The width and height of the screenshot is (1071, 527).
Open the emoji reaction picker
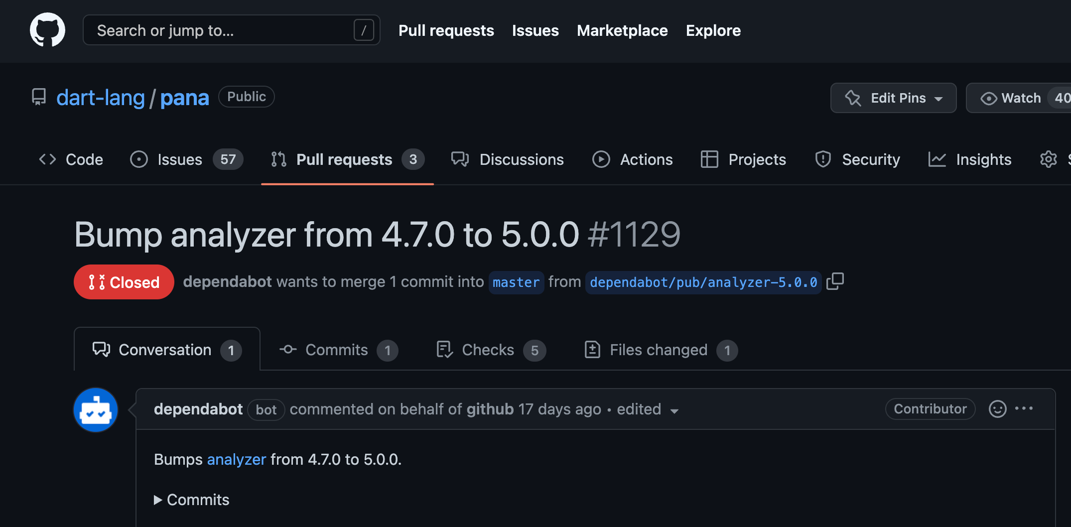[998, 408]
